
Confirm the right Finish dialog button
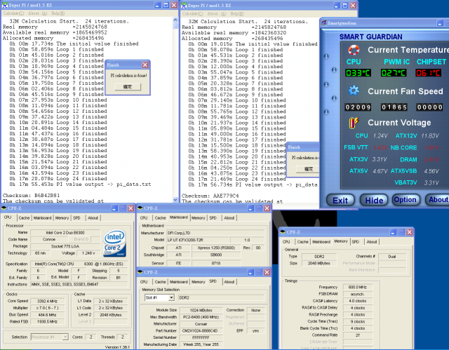tap(309, 169)
